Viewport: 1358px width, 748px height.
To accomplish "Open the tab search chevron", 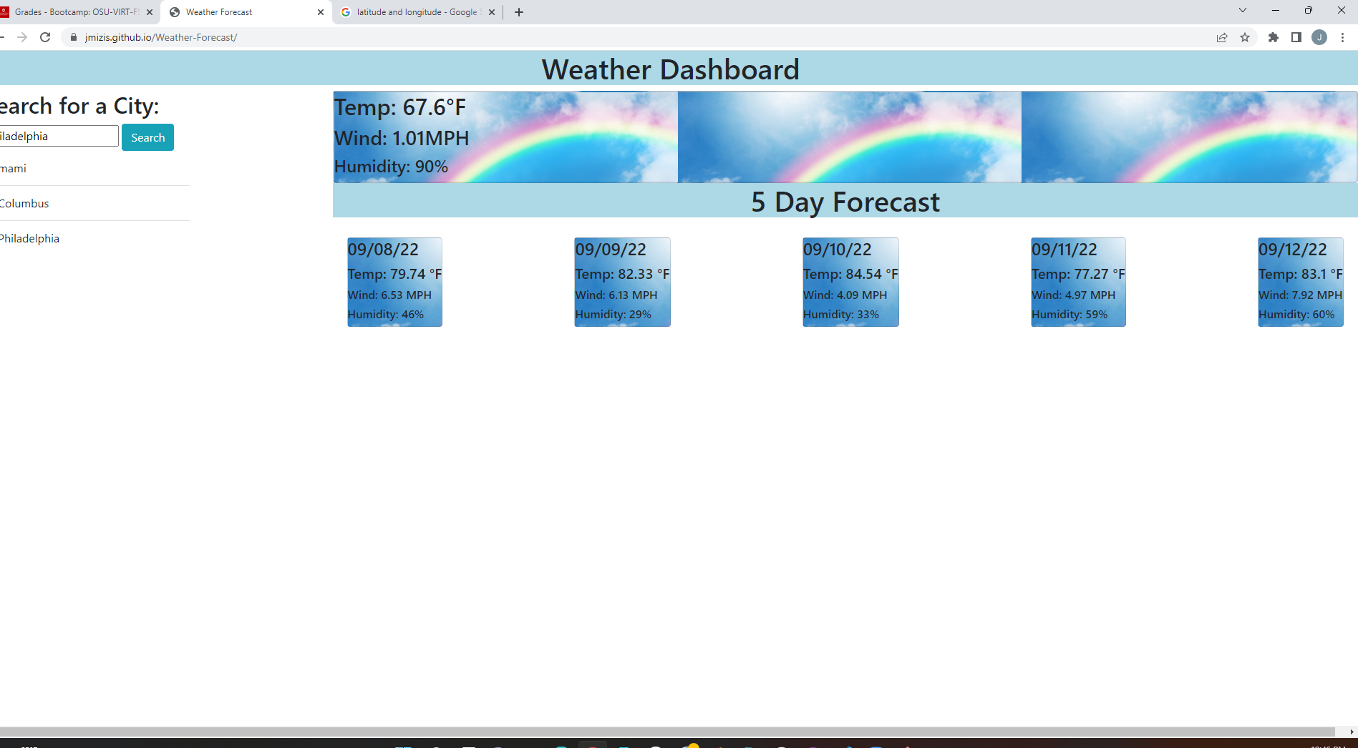I will pyautogui.click(x=1242, y=11).
